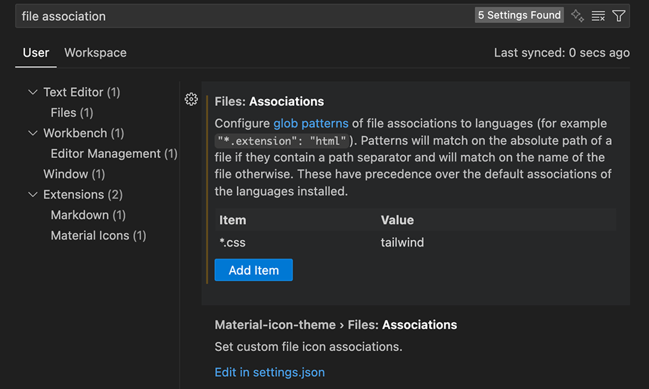Click Edit in settings.json

(269, 372)
